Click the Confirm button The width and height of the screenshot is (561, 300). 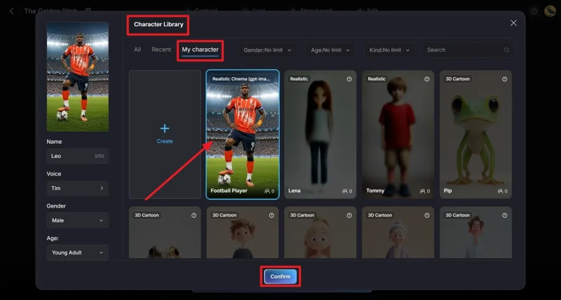(x=280, y=276)
